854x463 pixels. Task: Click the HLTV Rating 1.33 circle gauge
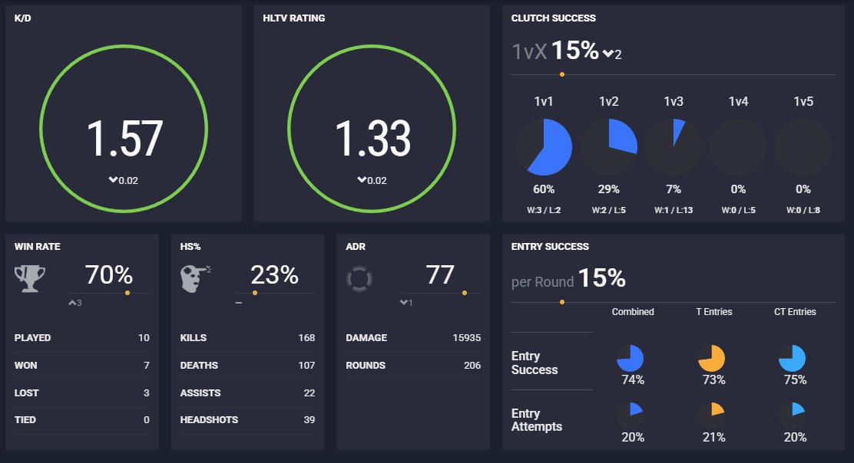(372, 129)
